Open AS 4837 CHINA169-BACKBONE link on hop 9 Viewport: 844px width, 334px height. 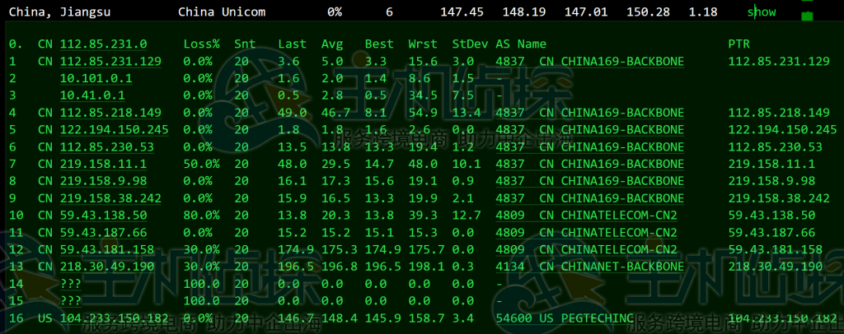point(590,198)
